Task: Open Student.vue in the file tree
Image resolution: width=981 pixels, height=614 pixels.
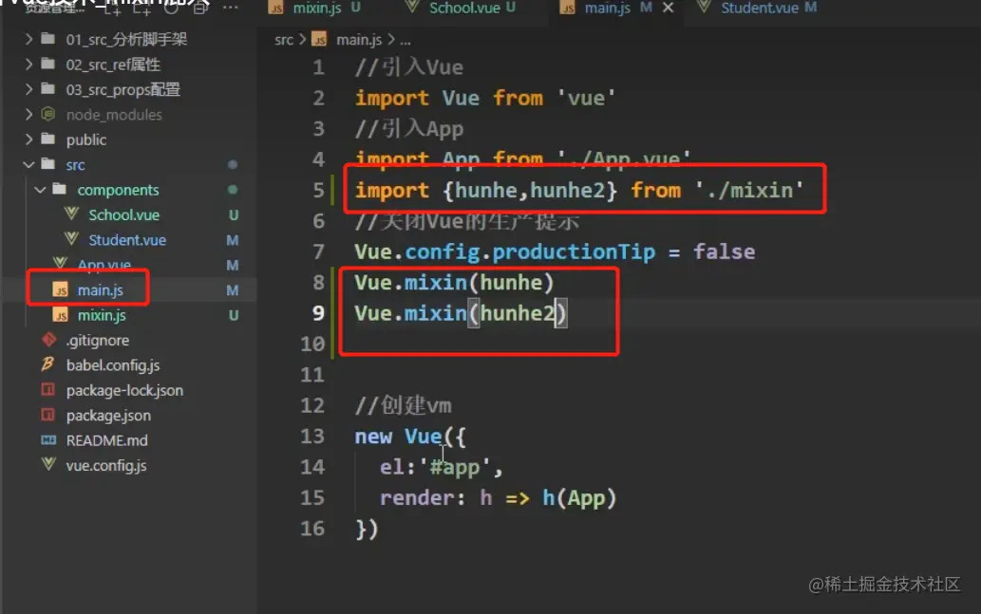Action: pos(127,240)
